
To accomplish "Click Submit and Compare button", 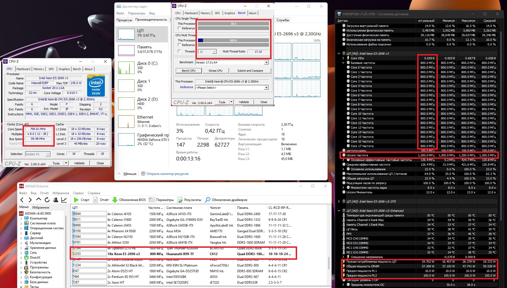I will click(250, 71).
